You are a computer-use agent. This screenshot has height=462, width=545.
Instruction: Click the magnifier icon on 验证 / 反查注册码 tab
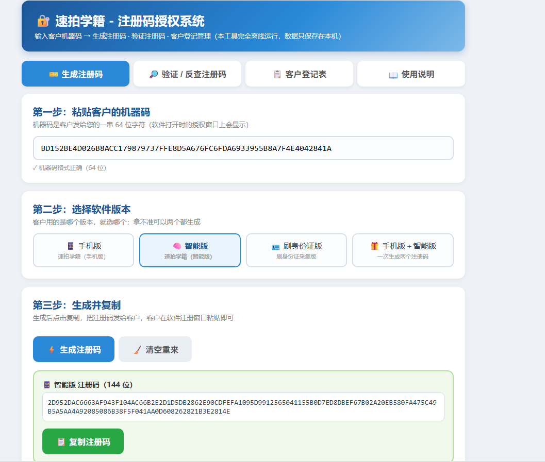(154, 74)
